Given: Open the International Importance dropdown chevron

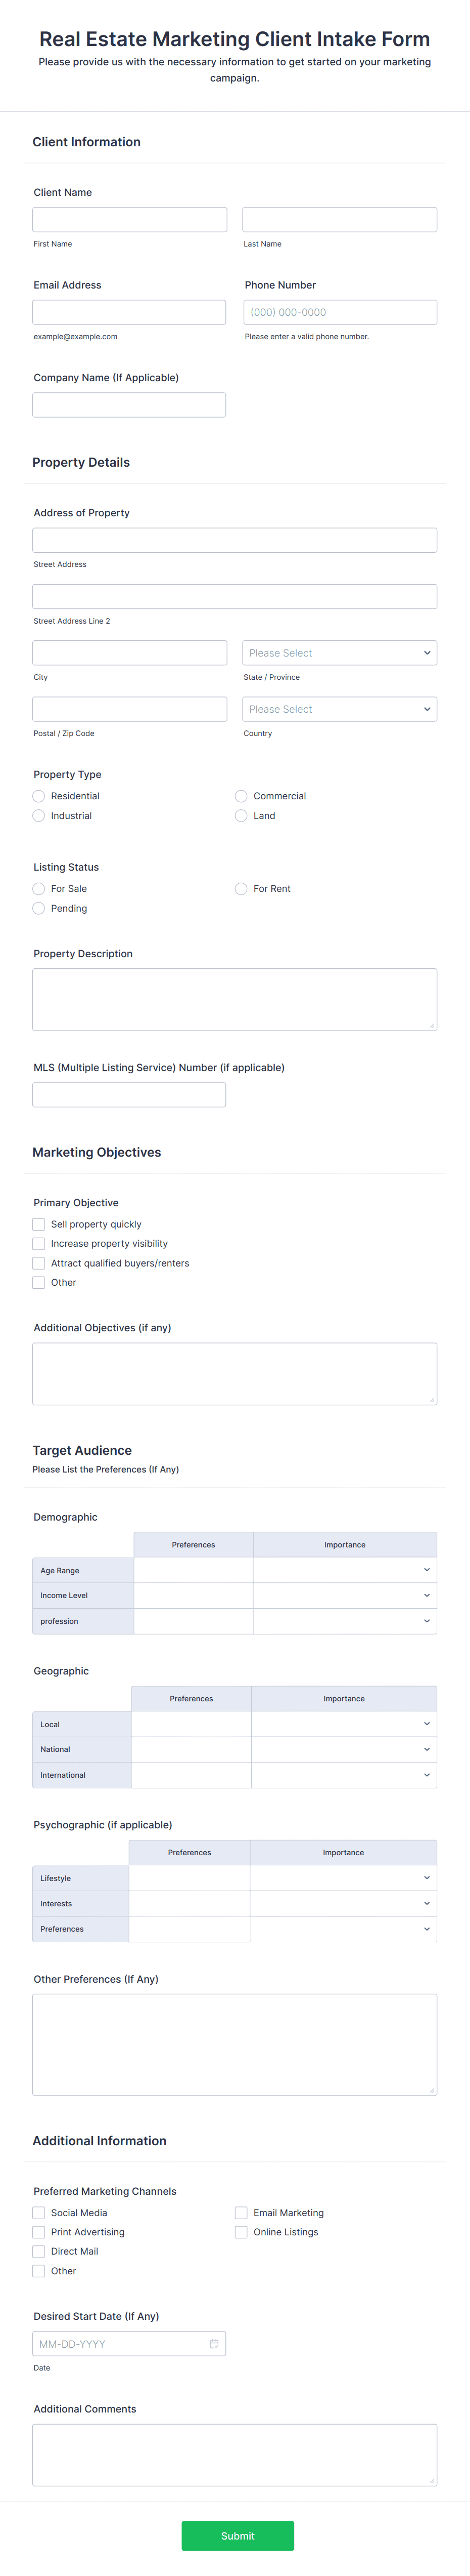Looking at the screenshot, I should click(427, 1775).
